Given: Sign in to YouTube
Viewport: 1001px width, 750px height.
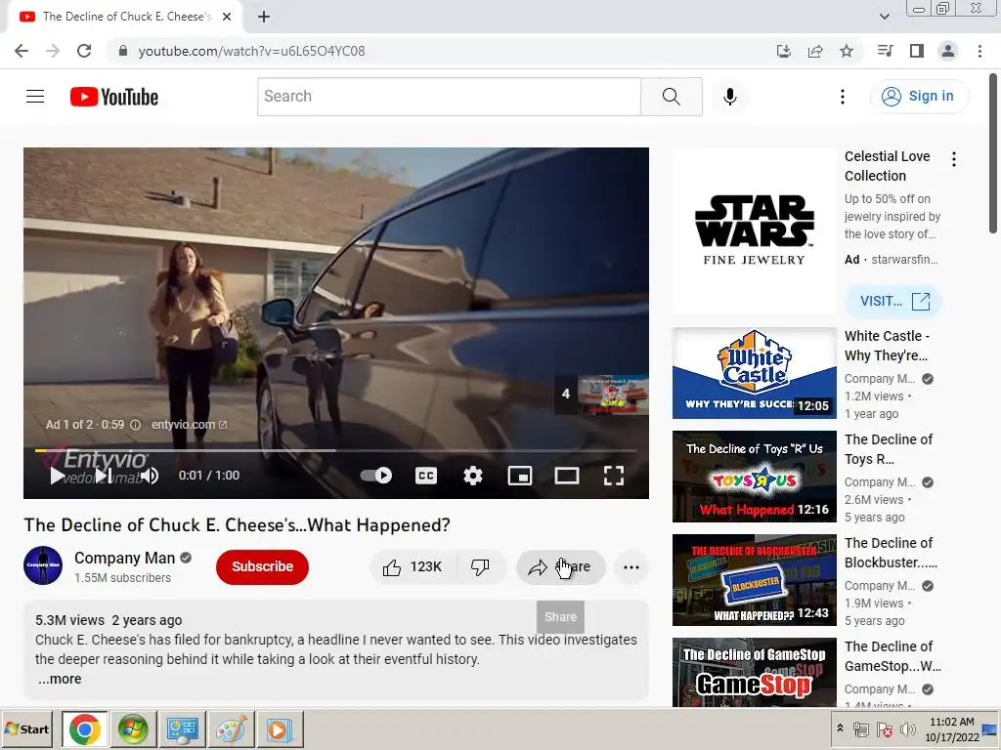Looking at the screenshot, I should click(918, 97).
